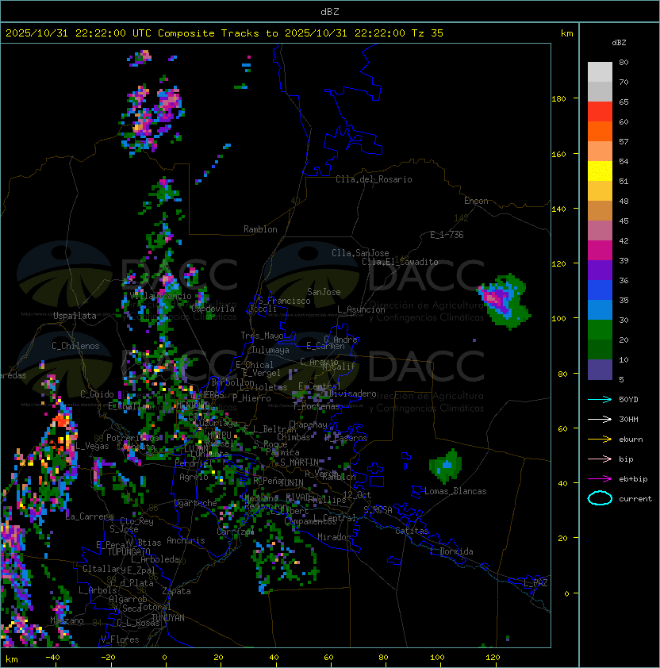Click the magenta 42 dBZ legend swatch
This screenshot has height=668, width=660.
(600, 250)
